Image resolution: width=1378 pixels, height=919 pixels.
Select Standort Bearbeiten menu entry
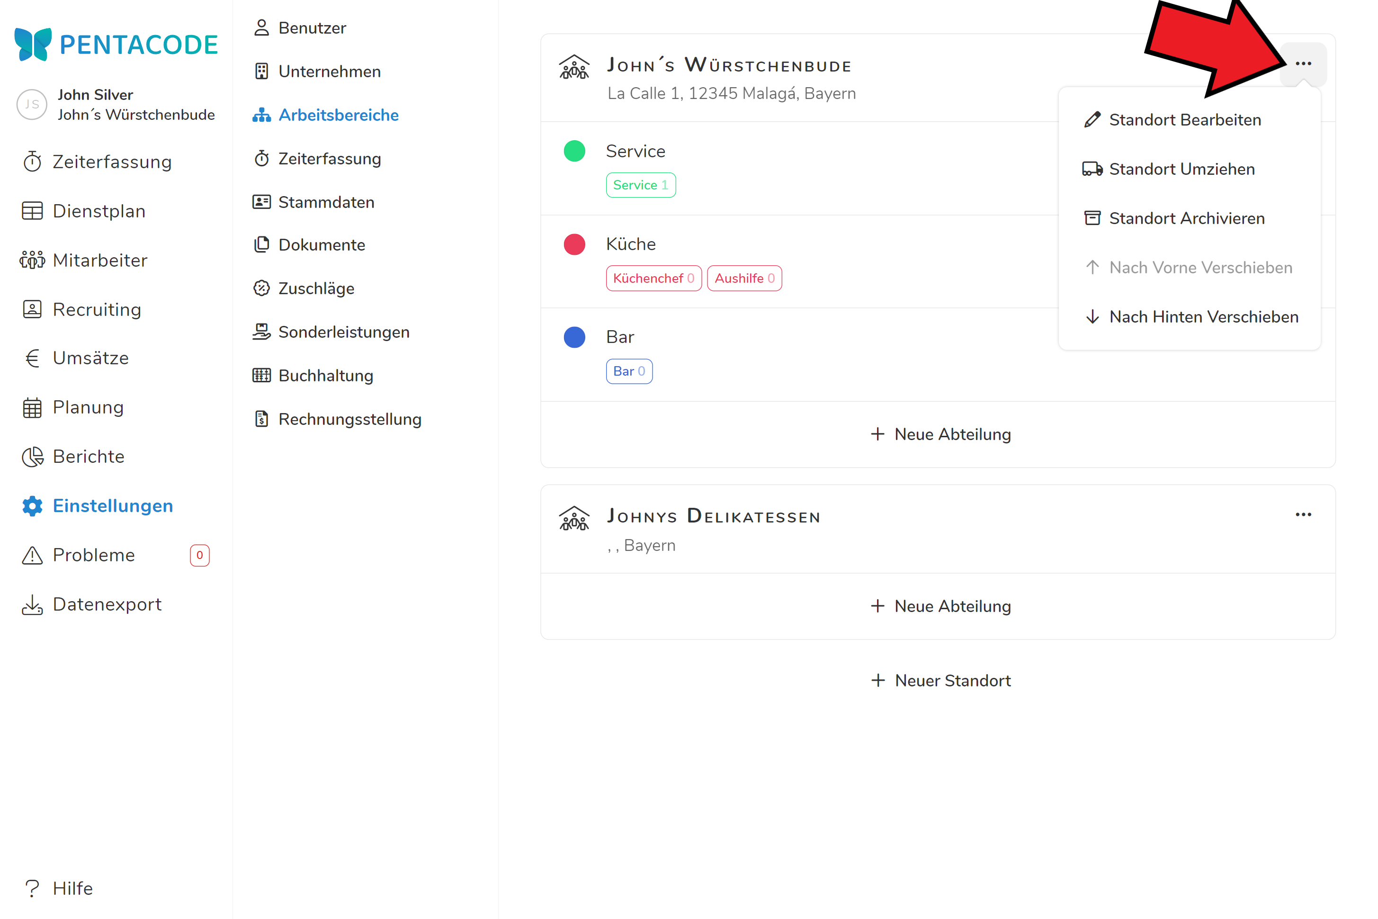tap(1185, 119)
